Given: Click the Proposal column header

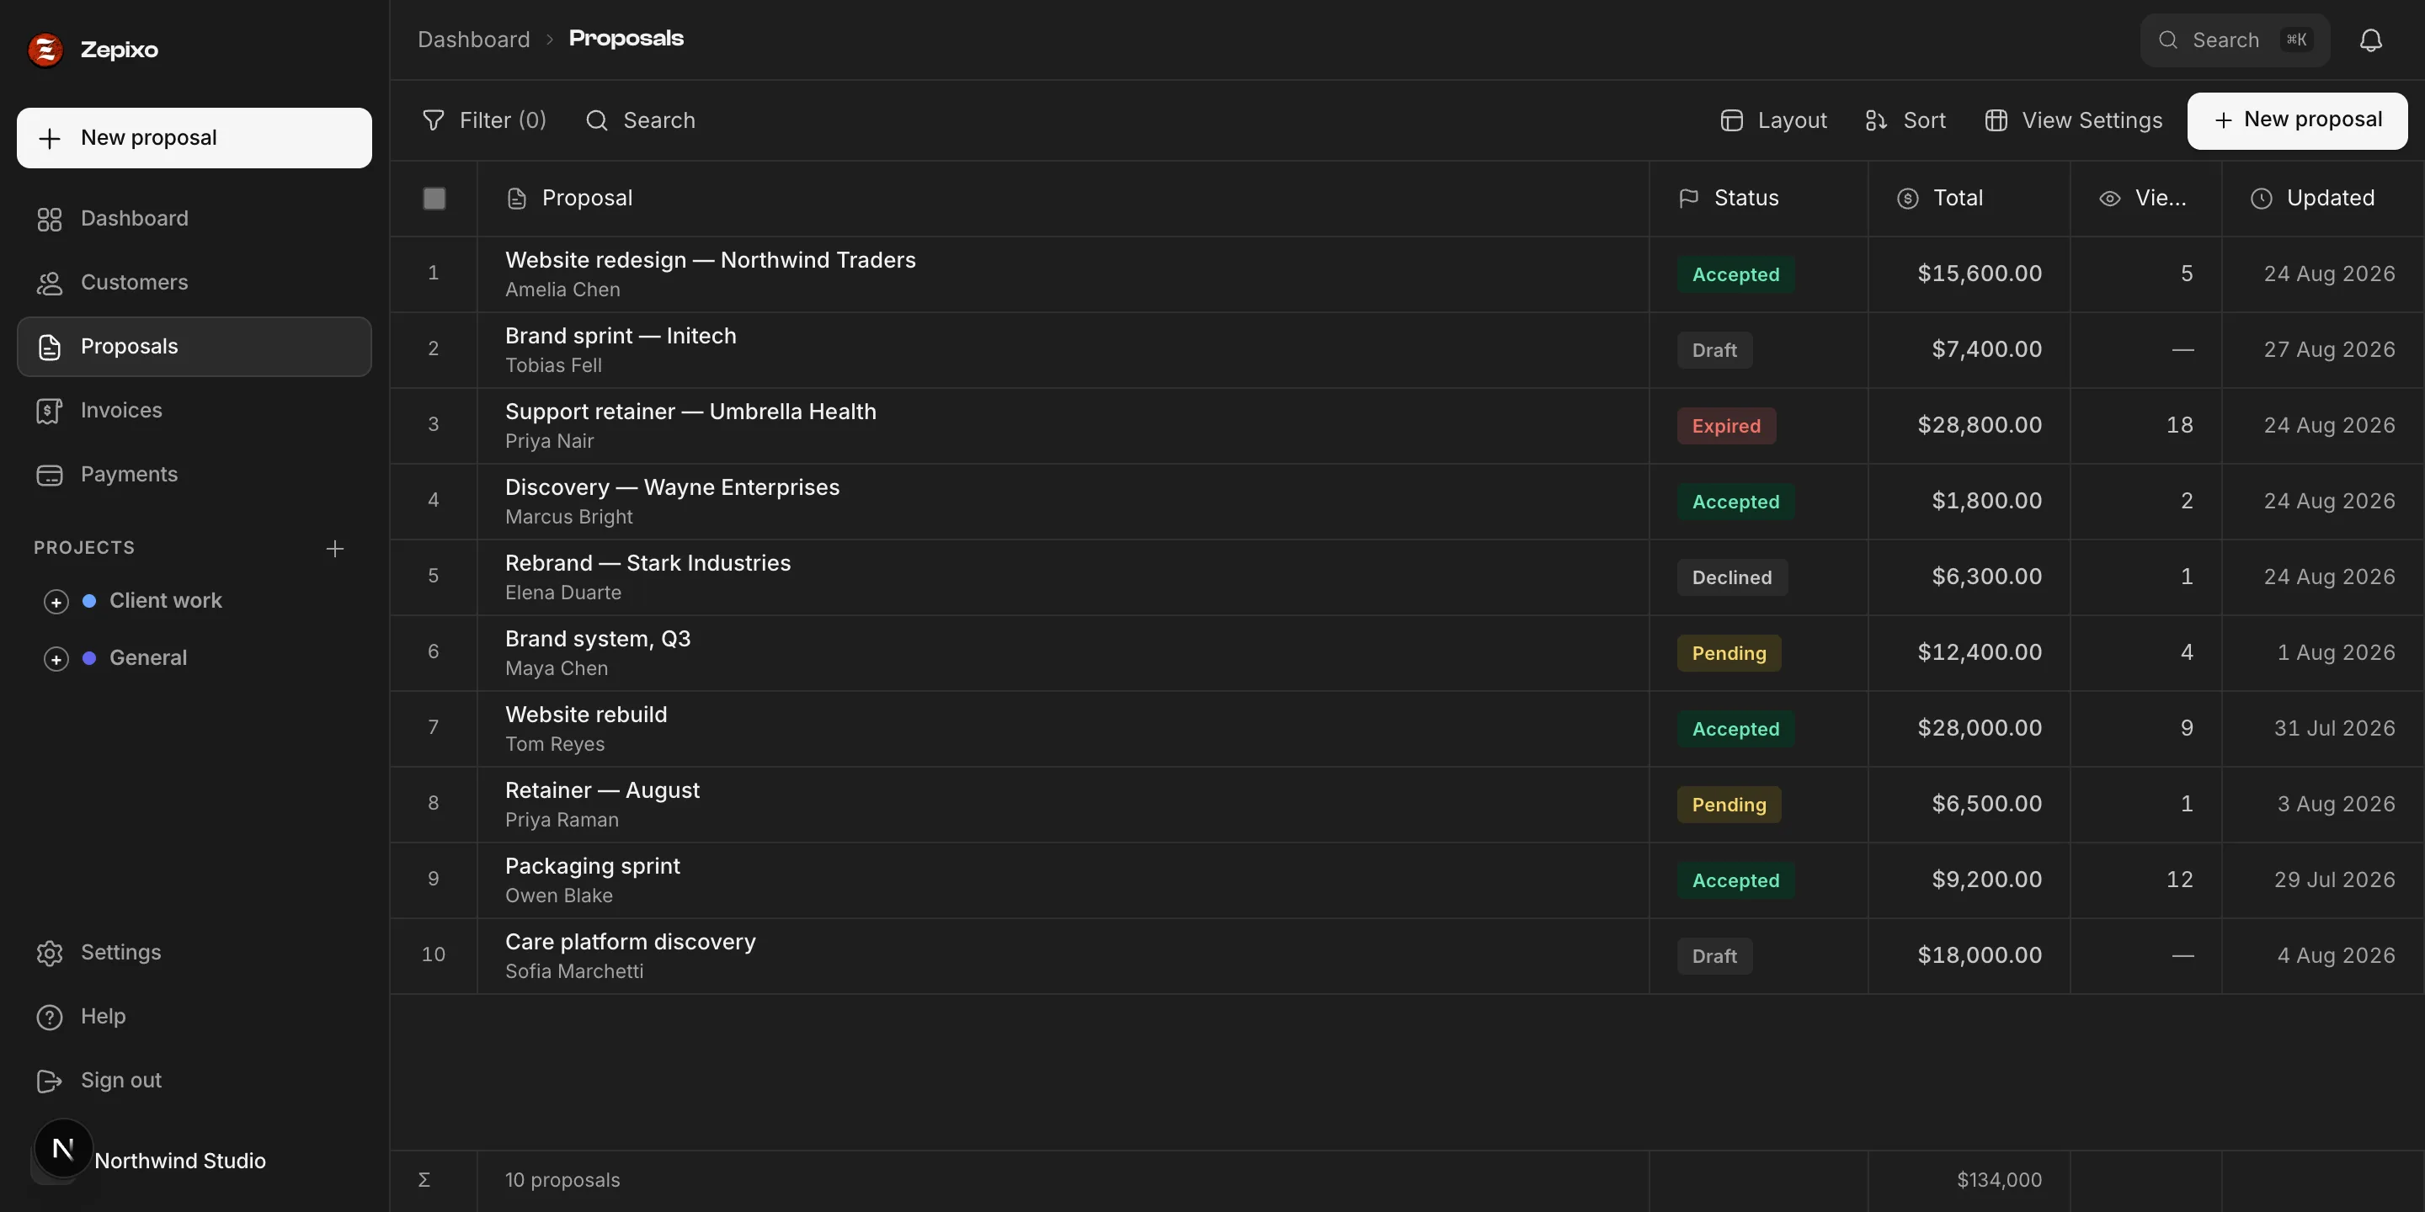Looking at the screenshot, I should click(x=1063, y=199).
